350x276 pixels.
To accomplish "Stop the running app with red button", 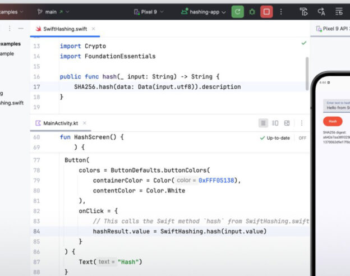I will coord(266,11).
